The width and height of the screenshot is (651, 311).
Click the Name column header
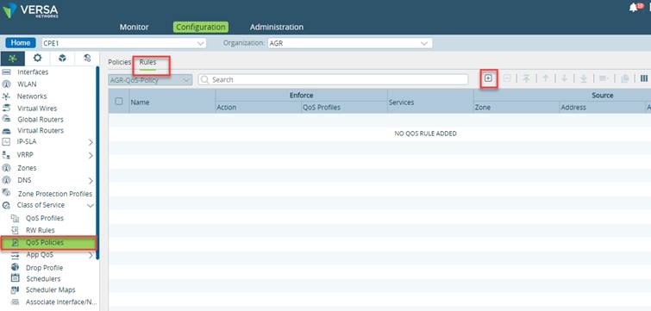coord(140,102)
